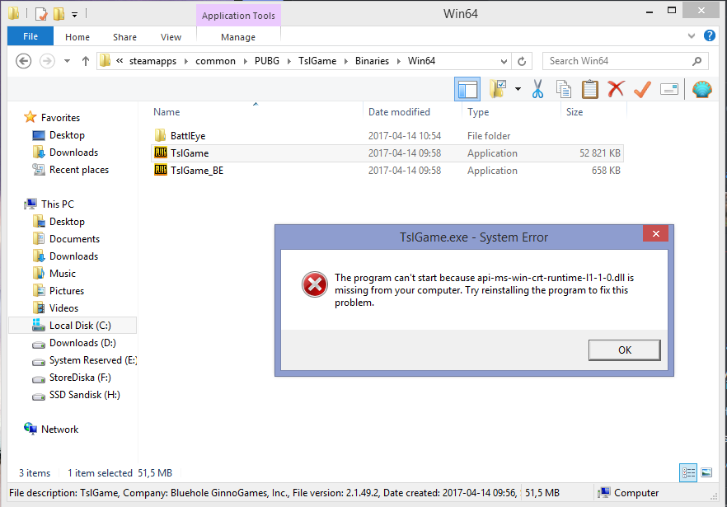The height and width of the screenshot is (507, 727).
Task: Toggle the preview pane toolbar icon
Action: point(467,89)
